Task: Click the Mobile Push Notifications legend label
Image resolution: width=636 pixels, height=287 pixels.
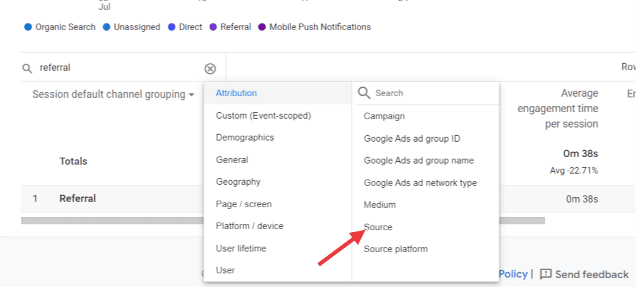Action: (x=320, y=28)
